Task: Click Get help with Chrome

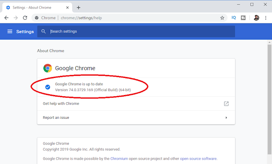Action: pos(136,104)
